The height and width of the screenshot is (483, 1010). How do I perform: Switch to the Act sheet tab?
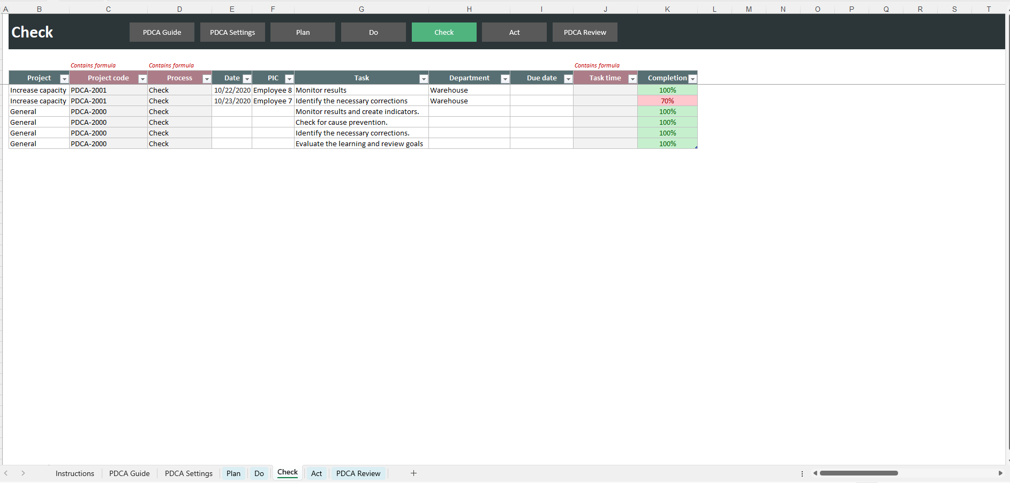316,473
